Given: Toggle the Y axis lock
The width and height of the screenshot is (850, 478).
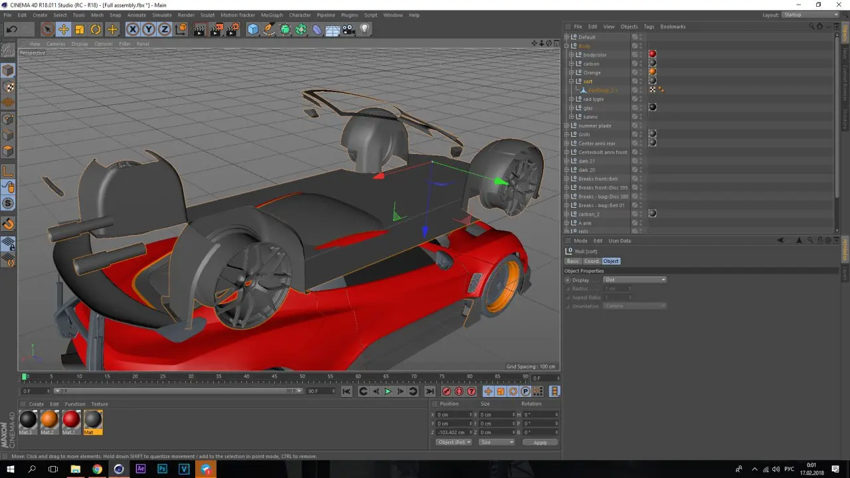Looking at the screenshot, I should pos(149,29).
